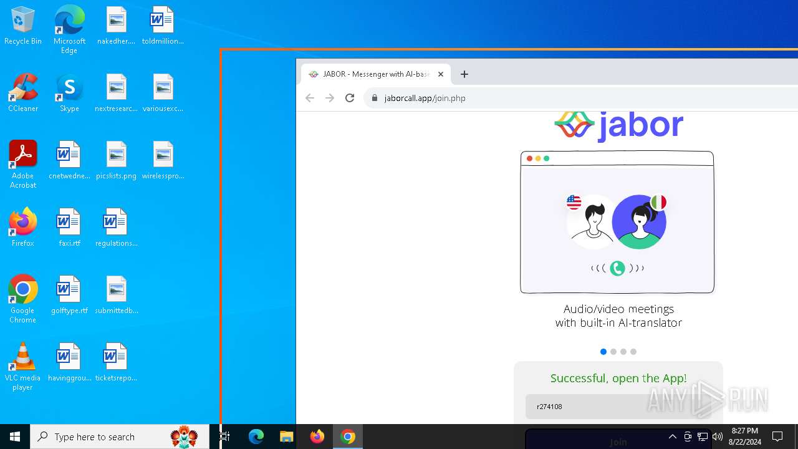Viewport: 798px width, 449px height.
Task: Open Firefox desktop shortcut
Action: tap(23, 228)
